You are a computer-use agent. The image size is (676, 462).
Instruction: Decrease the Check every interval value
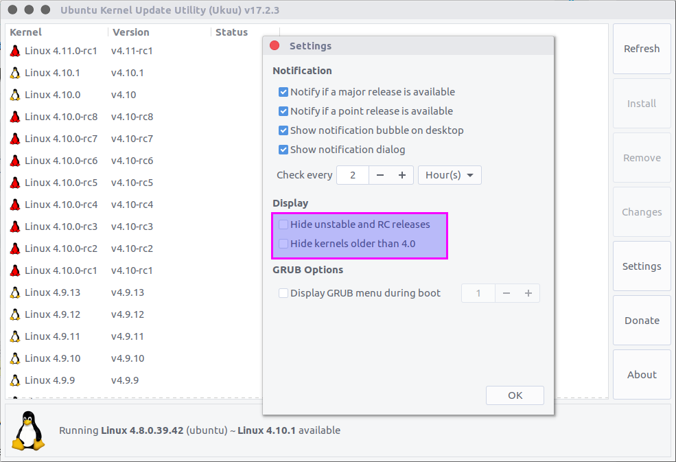coord(380,175)
